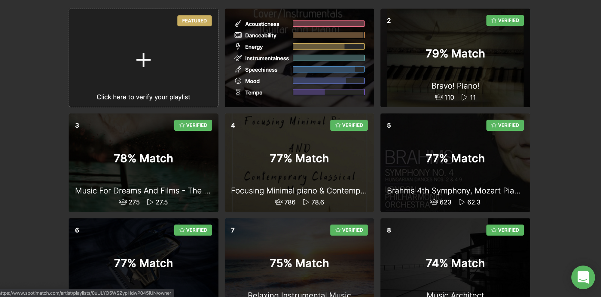Click the Speechiness microphone icon
This screenshot has width=601, height=297.
(238, 70)
